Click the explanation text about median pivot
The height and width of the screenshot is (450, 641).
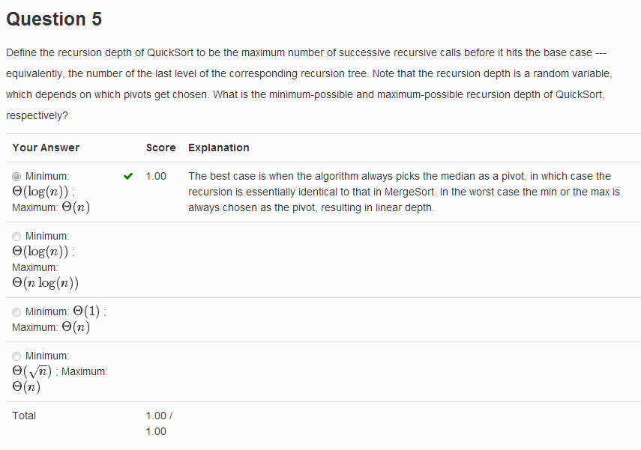[404, 192]
